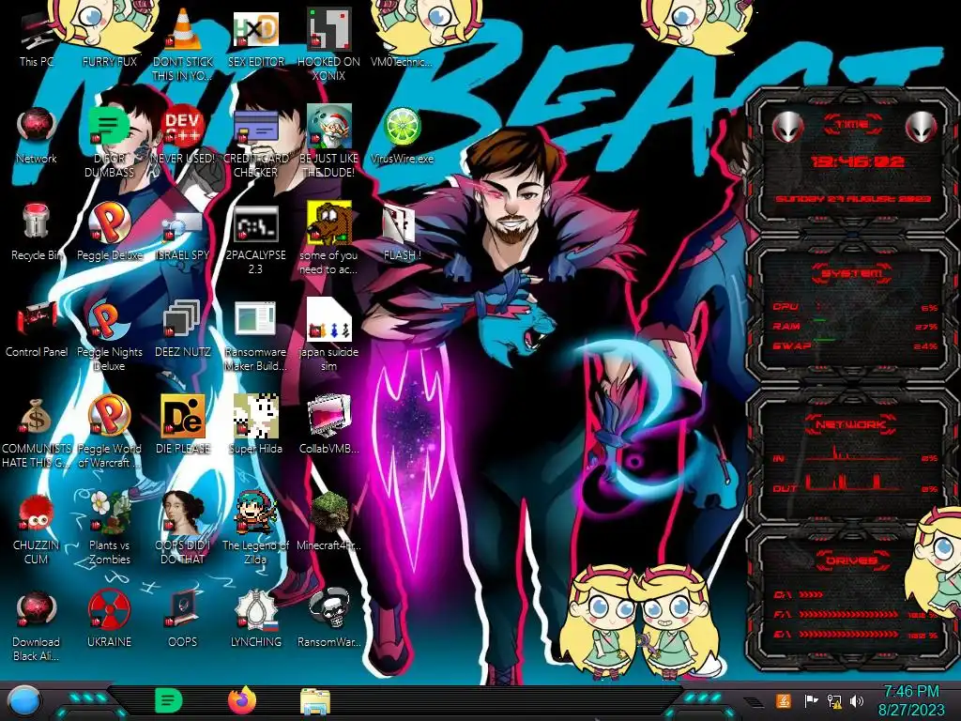
Task: Launch Peggle Deluxe shortcut
Action: [109, 223]
